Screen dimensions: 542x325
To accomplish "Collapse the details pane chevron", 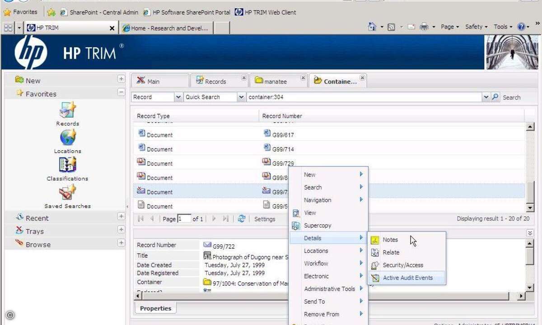I will [530, 233].
